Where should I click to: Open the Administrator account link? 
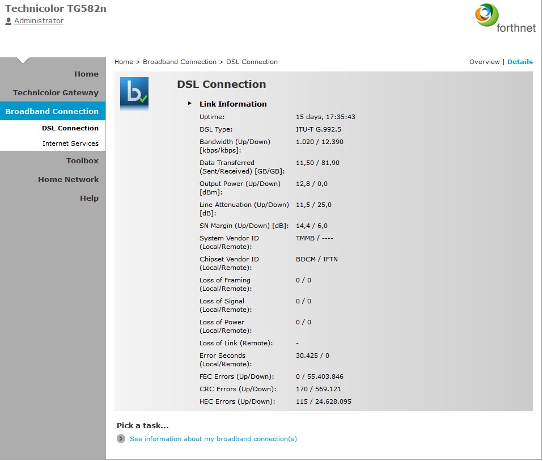(39, 21)
